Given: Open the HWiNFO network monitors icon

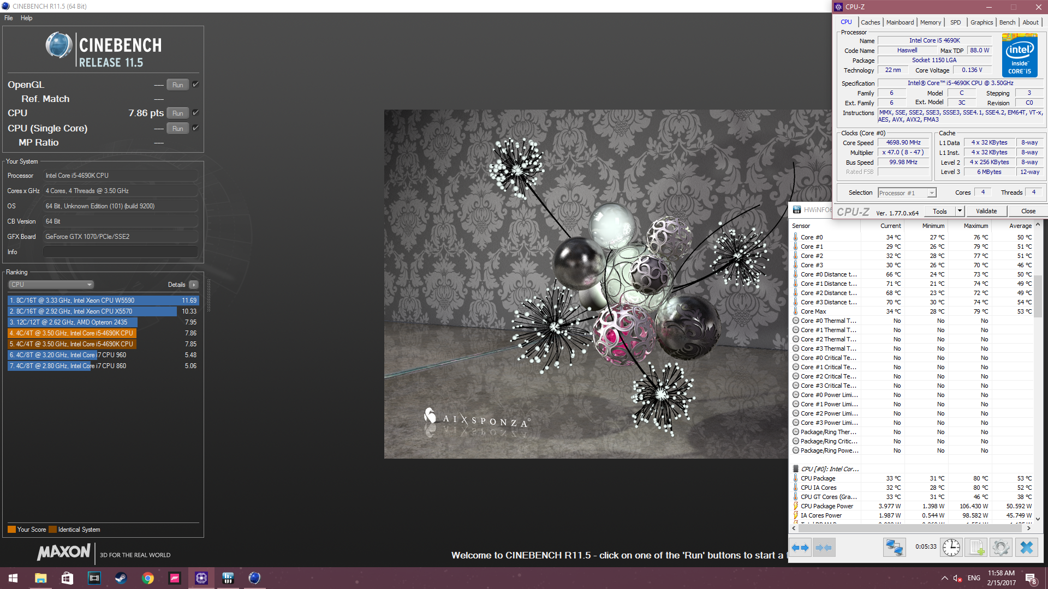Looking at the screenshot, I should pos(894,547).
